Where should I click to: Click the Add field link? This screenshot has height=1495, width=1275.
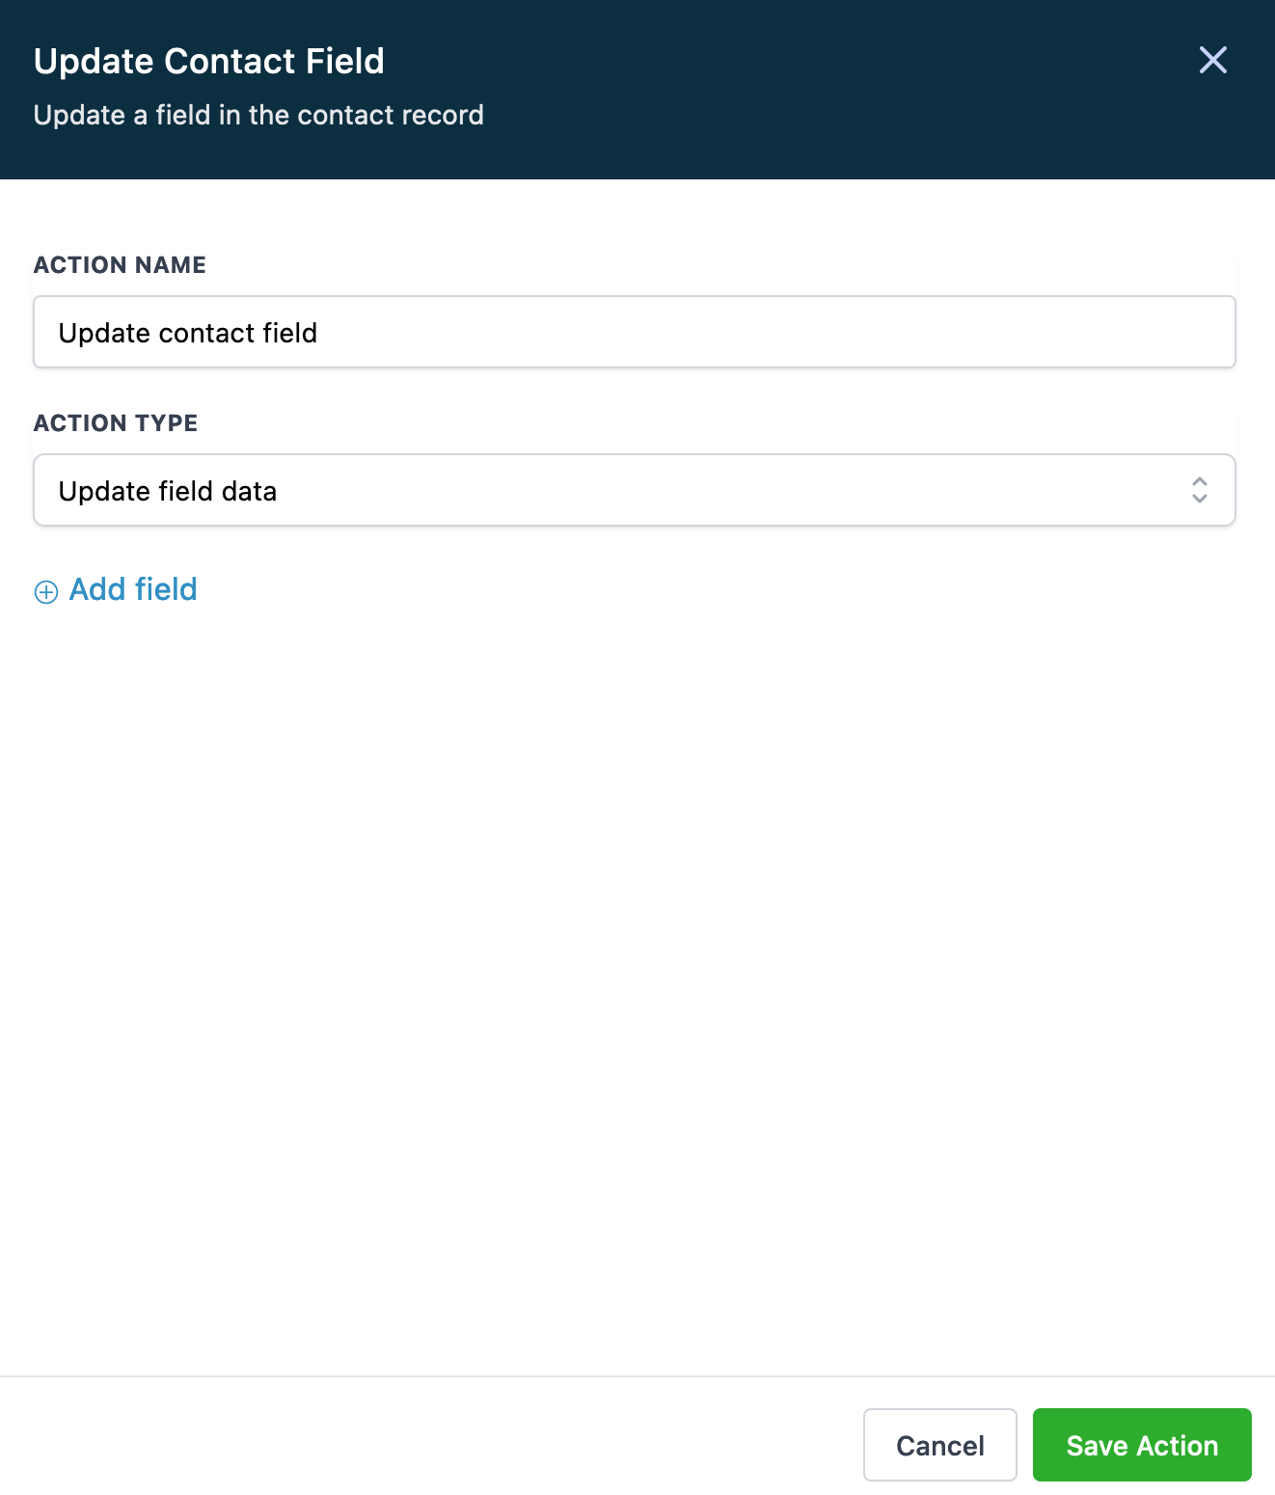133,589
